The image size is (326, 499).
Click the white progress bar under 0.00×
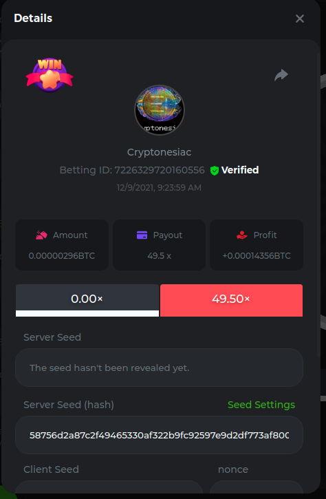click(87, 313)
